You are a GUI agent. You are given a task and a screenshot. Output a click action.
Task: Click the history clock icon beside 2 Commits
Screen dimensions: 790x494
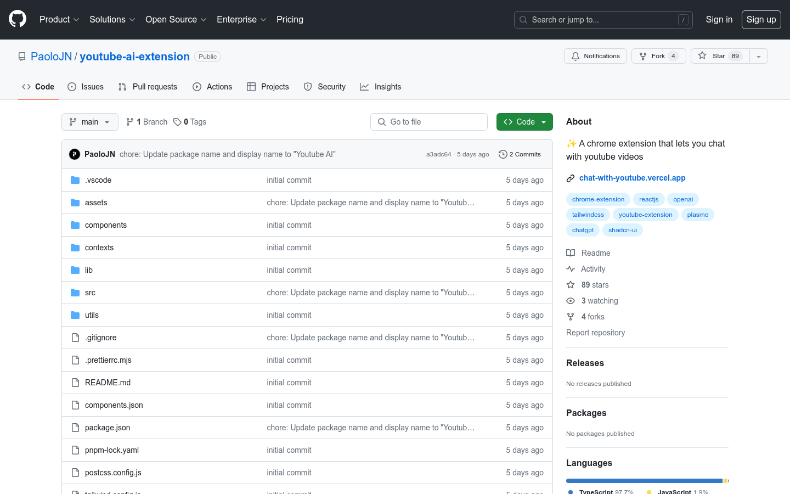pyautogui.click(x=503, y=154)
